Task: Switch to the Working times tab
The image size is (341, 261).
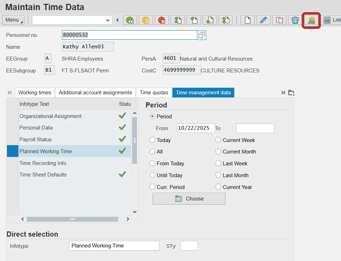Action: (34, 93)
